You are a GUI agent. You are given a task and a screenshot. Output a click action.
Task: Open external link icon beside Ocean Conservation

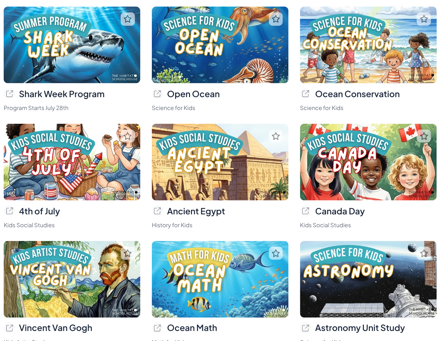306,94
